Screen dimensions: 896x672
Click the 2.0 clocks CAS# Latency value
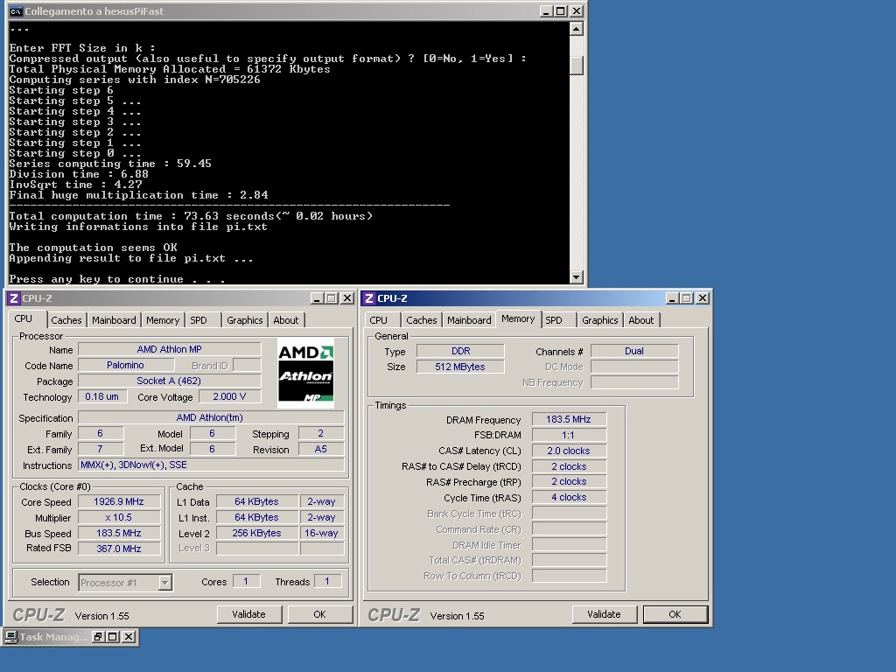click(569, 451)
